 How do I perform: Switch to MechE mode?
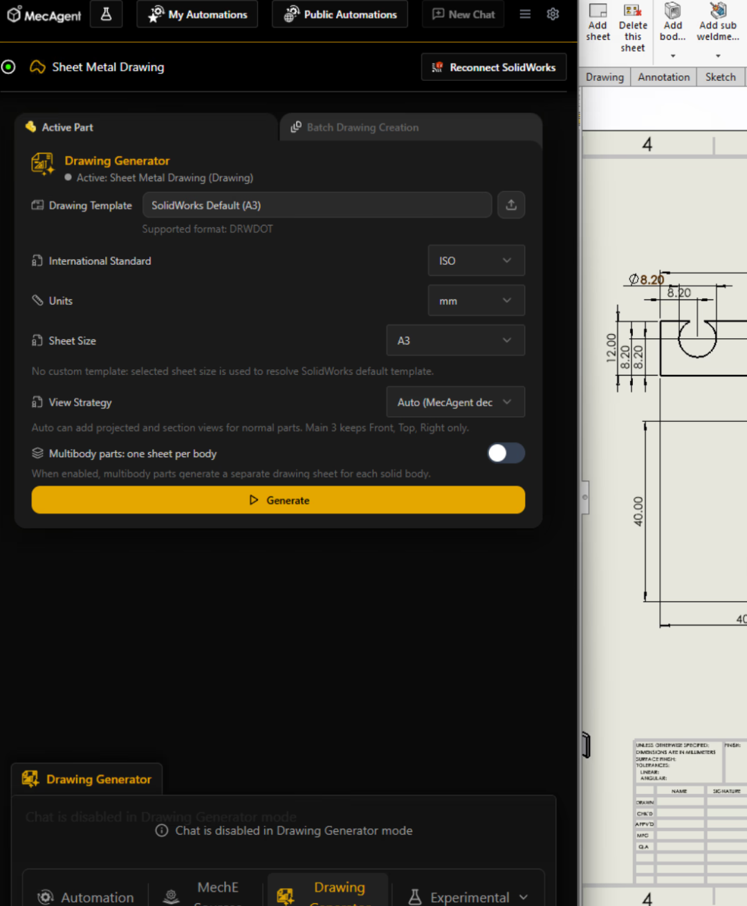(206, 892)
